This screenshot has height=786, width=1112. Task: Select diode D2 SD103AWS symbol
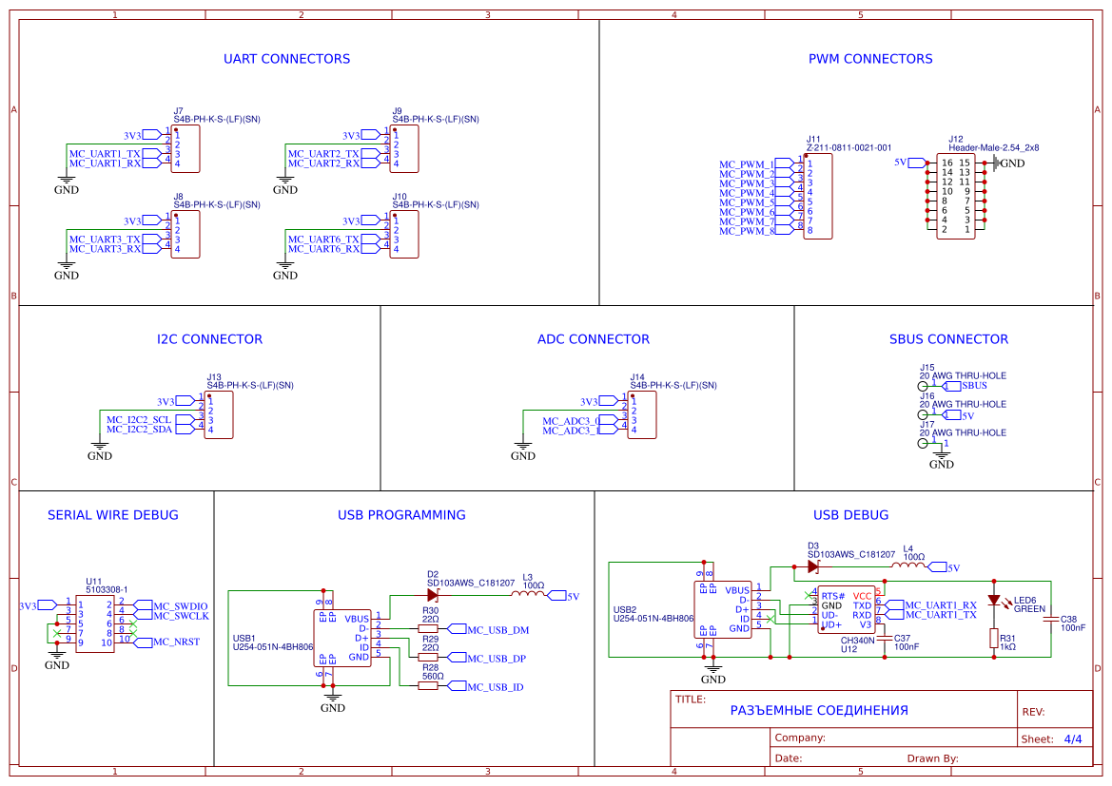coord(433,593)
